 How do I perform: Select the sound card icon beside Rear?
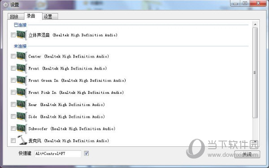[x=22, y=104]
